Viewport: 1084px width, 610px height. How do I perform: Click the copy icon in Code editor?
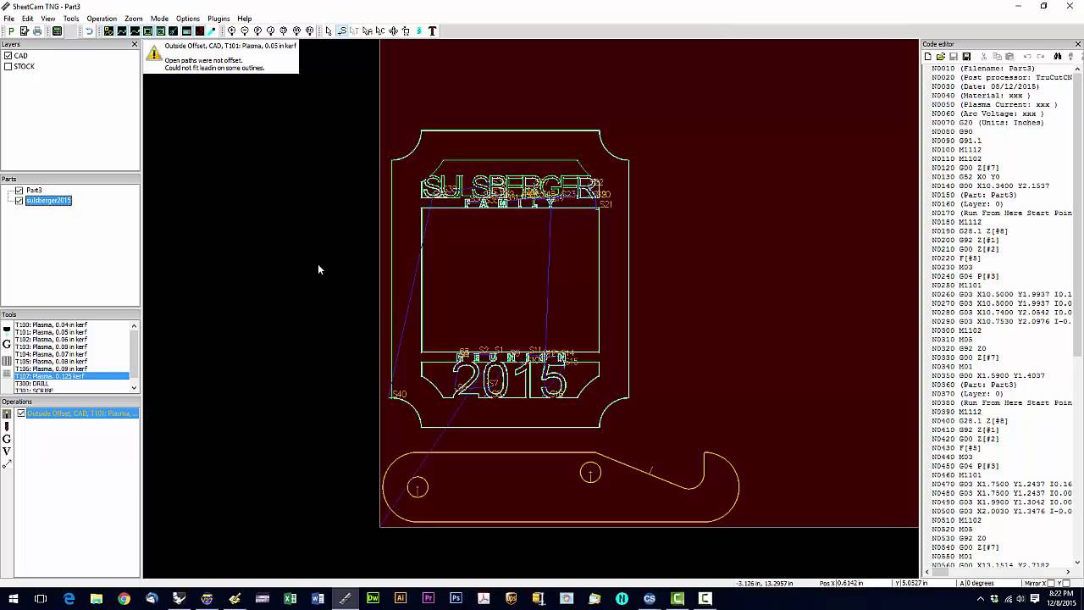(x=997, y=56)
